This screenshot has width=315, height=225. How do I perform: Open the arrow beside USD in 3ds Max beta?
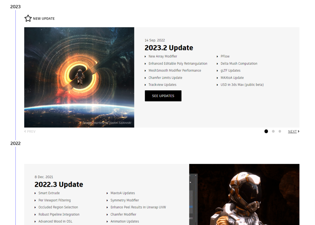click(x=217, y=85)
